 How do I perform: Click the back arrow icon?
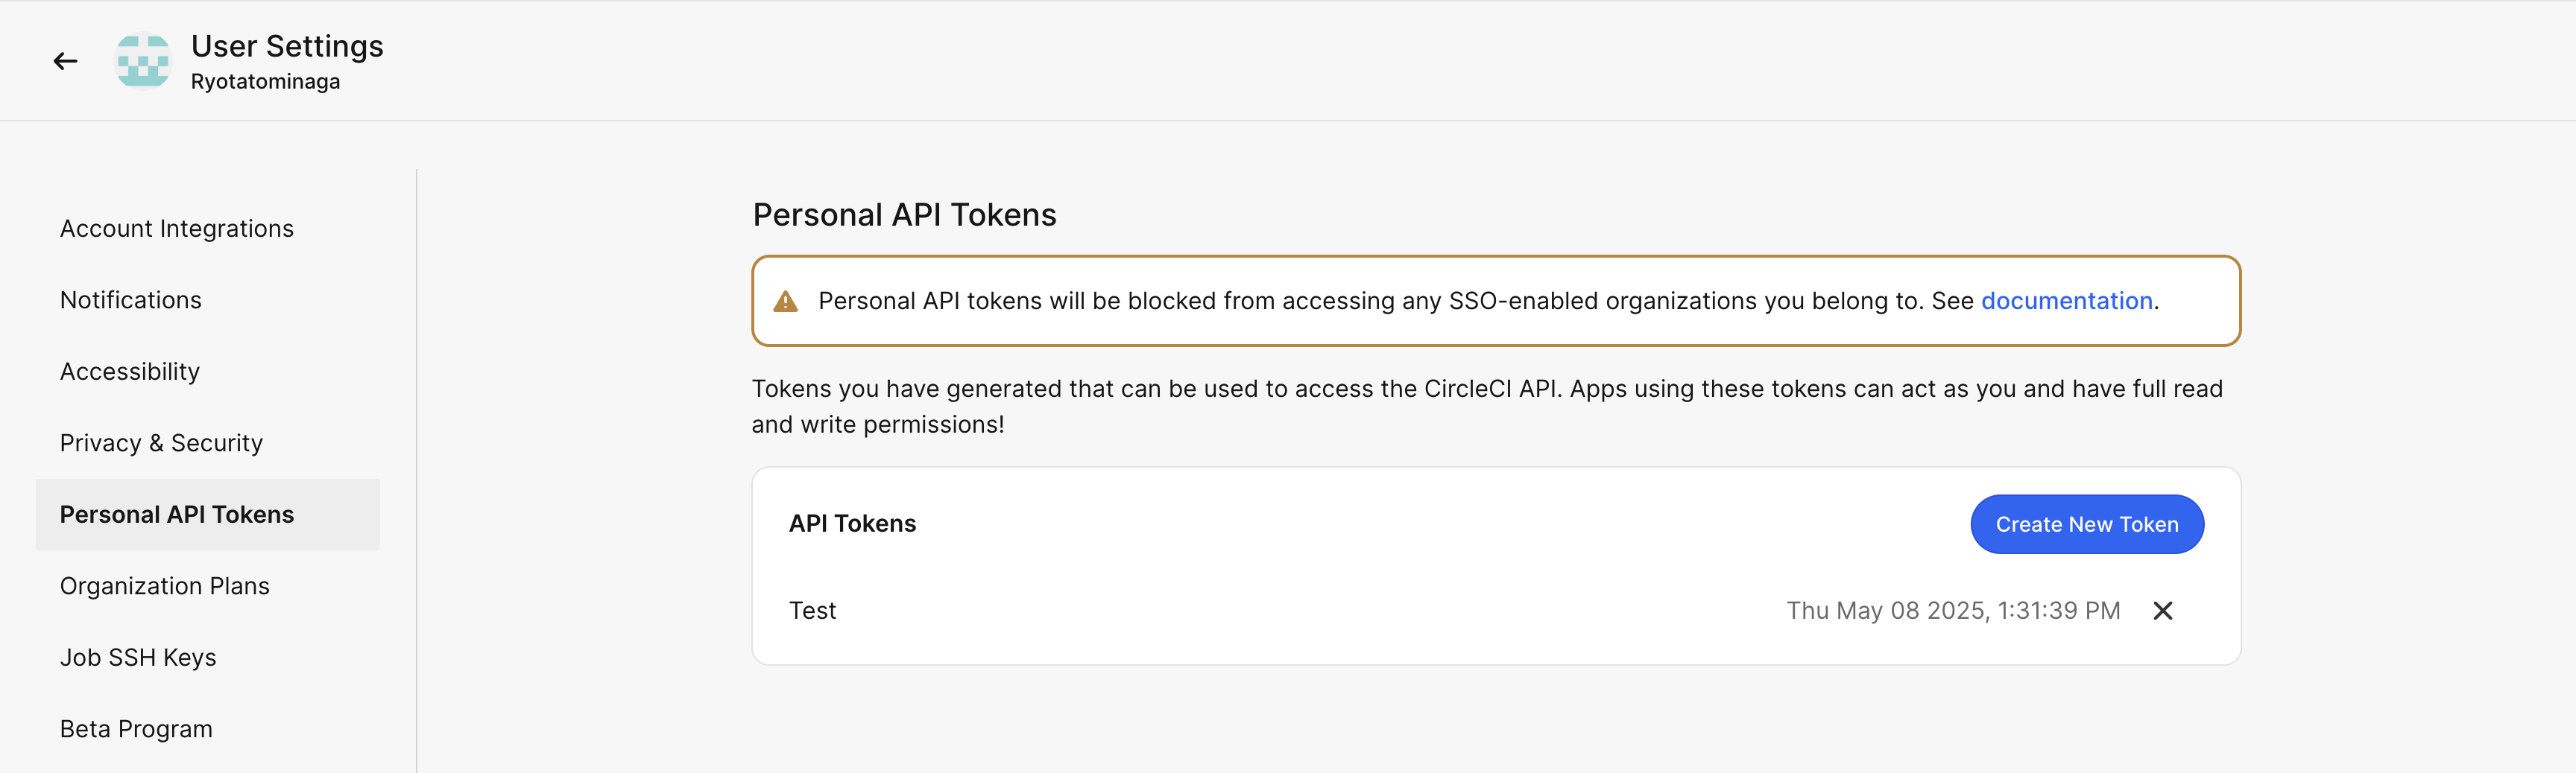click(x=66, y=62)
